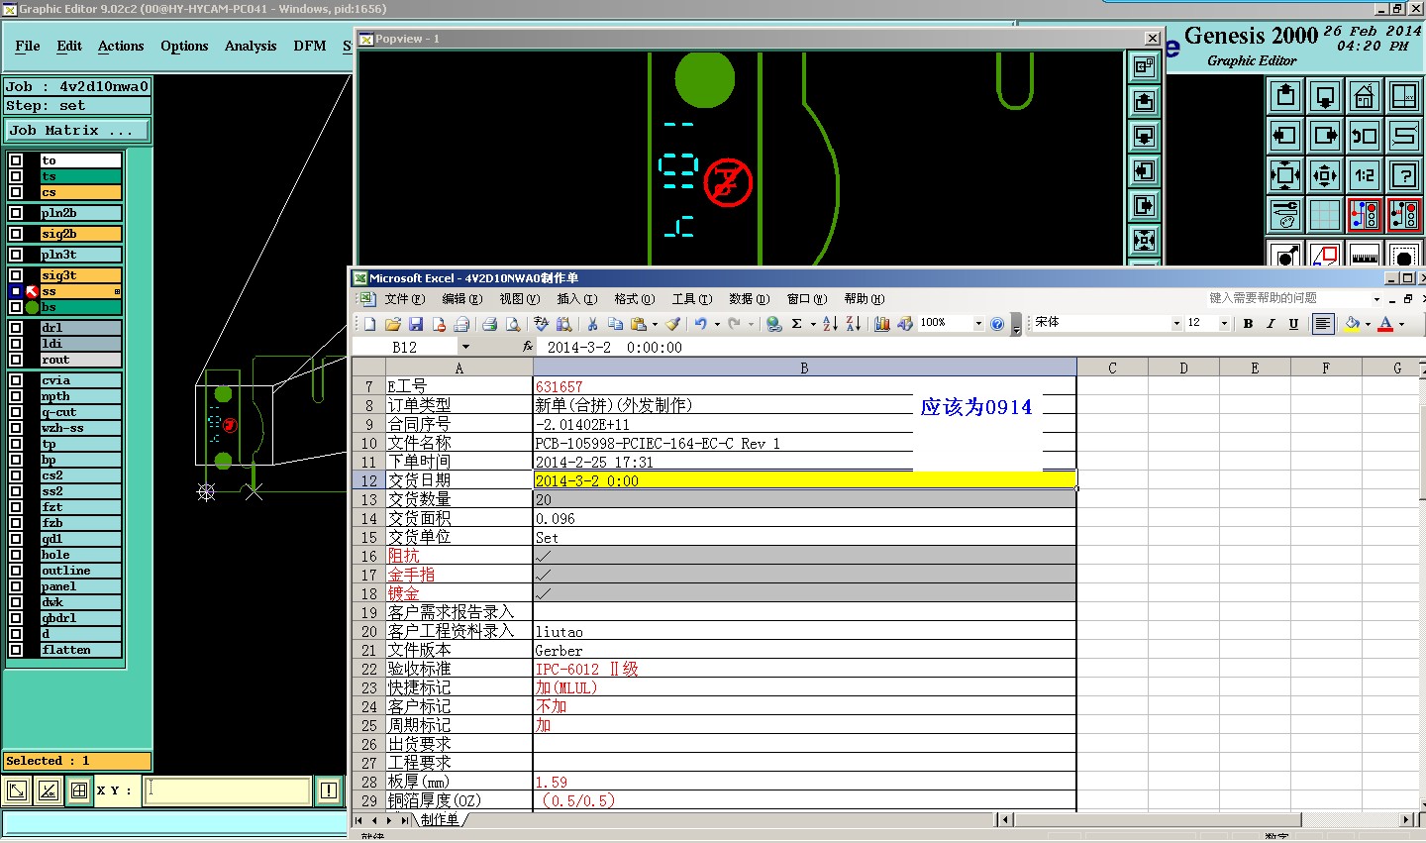This screenshot has height=843, width=1426.
Task: Click the Underline formatting button in Excel
Action: [1293, 324]
